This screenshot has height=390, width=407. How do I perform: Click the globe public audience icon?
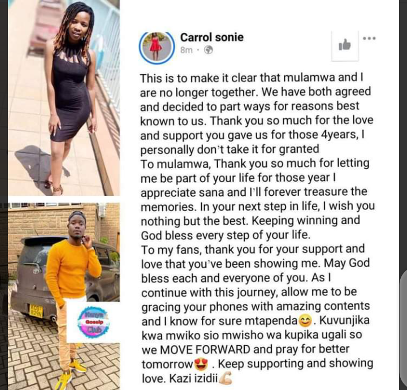209,50
